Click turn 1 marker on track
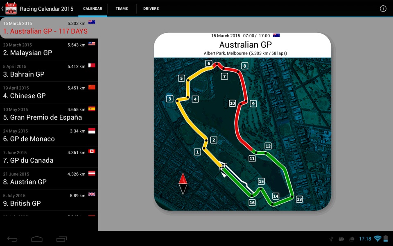393x246 pixels. coord(197,152)
